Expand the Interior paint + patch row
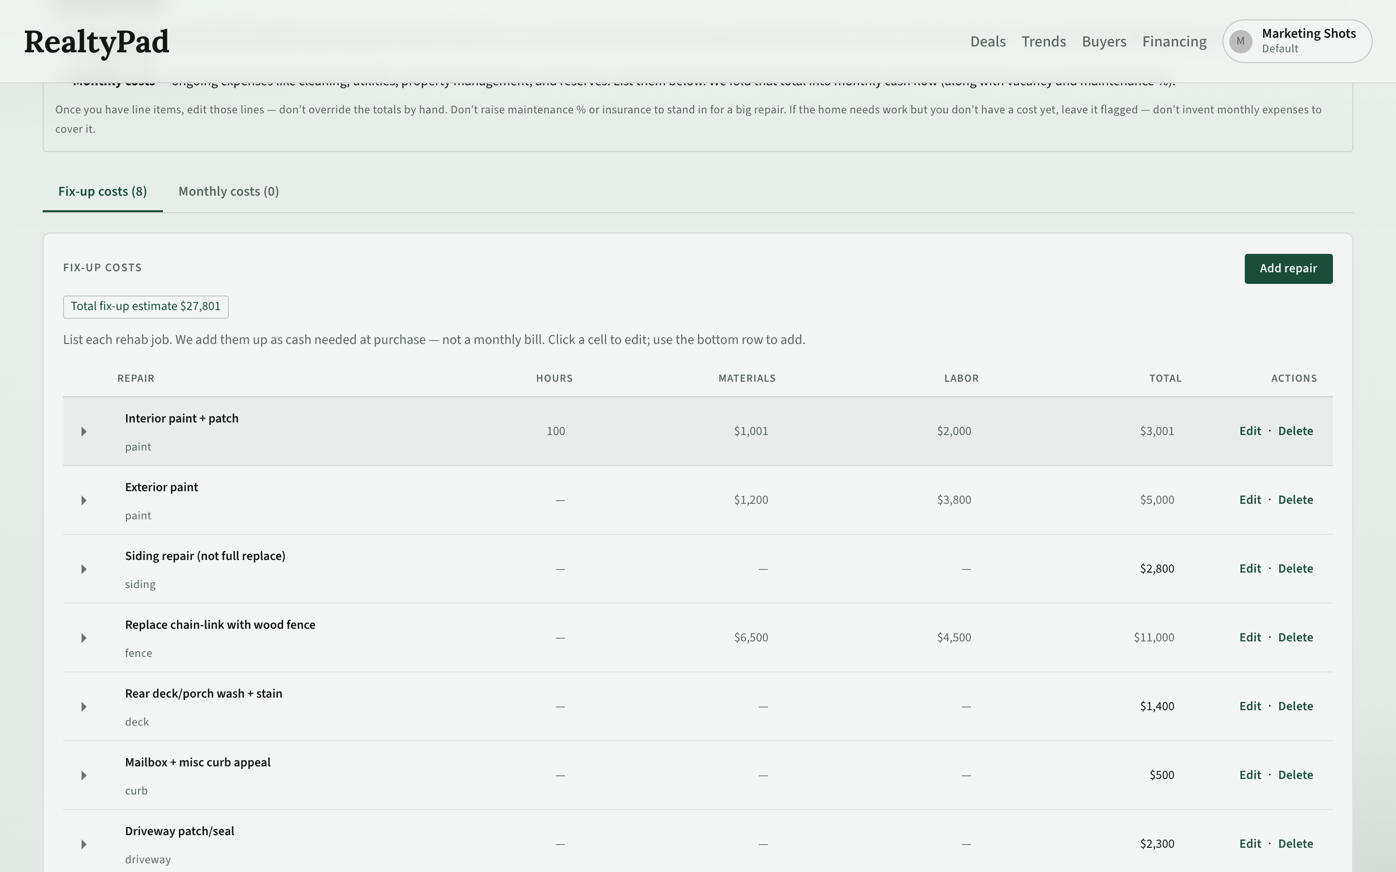This screenshot has height=872, width=1396. pos(84,431)
